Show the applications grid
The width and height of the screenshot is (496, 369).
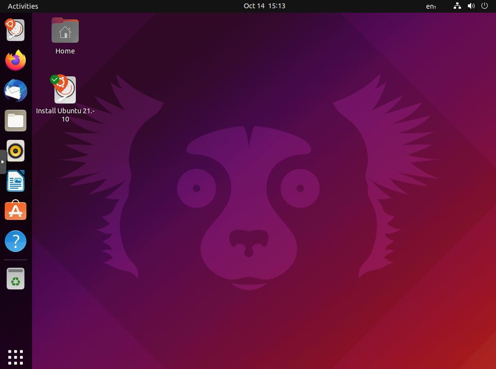(x=16, y=357)
